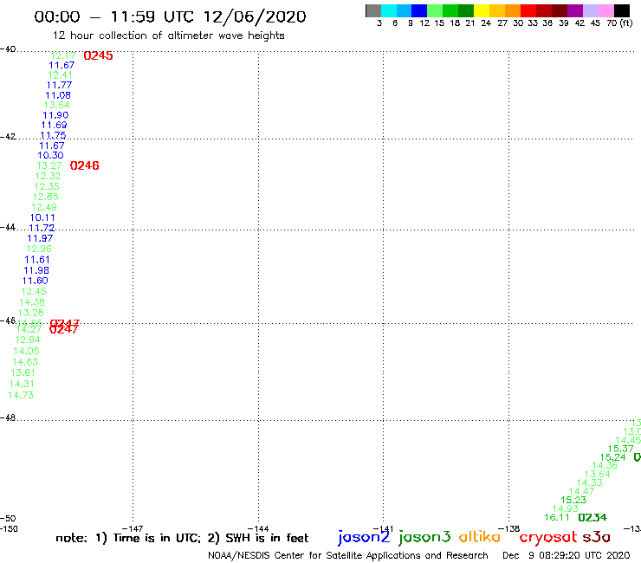This screenshot has height=563, width=641.
Task: Click the 10.30 wave height reading
Action: pos(51,155)
